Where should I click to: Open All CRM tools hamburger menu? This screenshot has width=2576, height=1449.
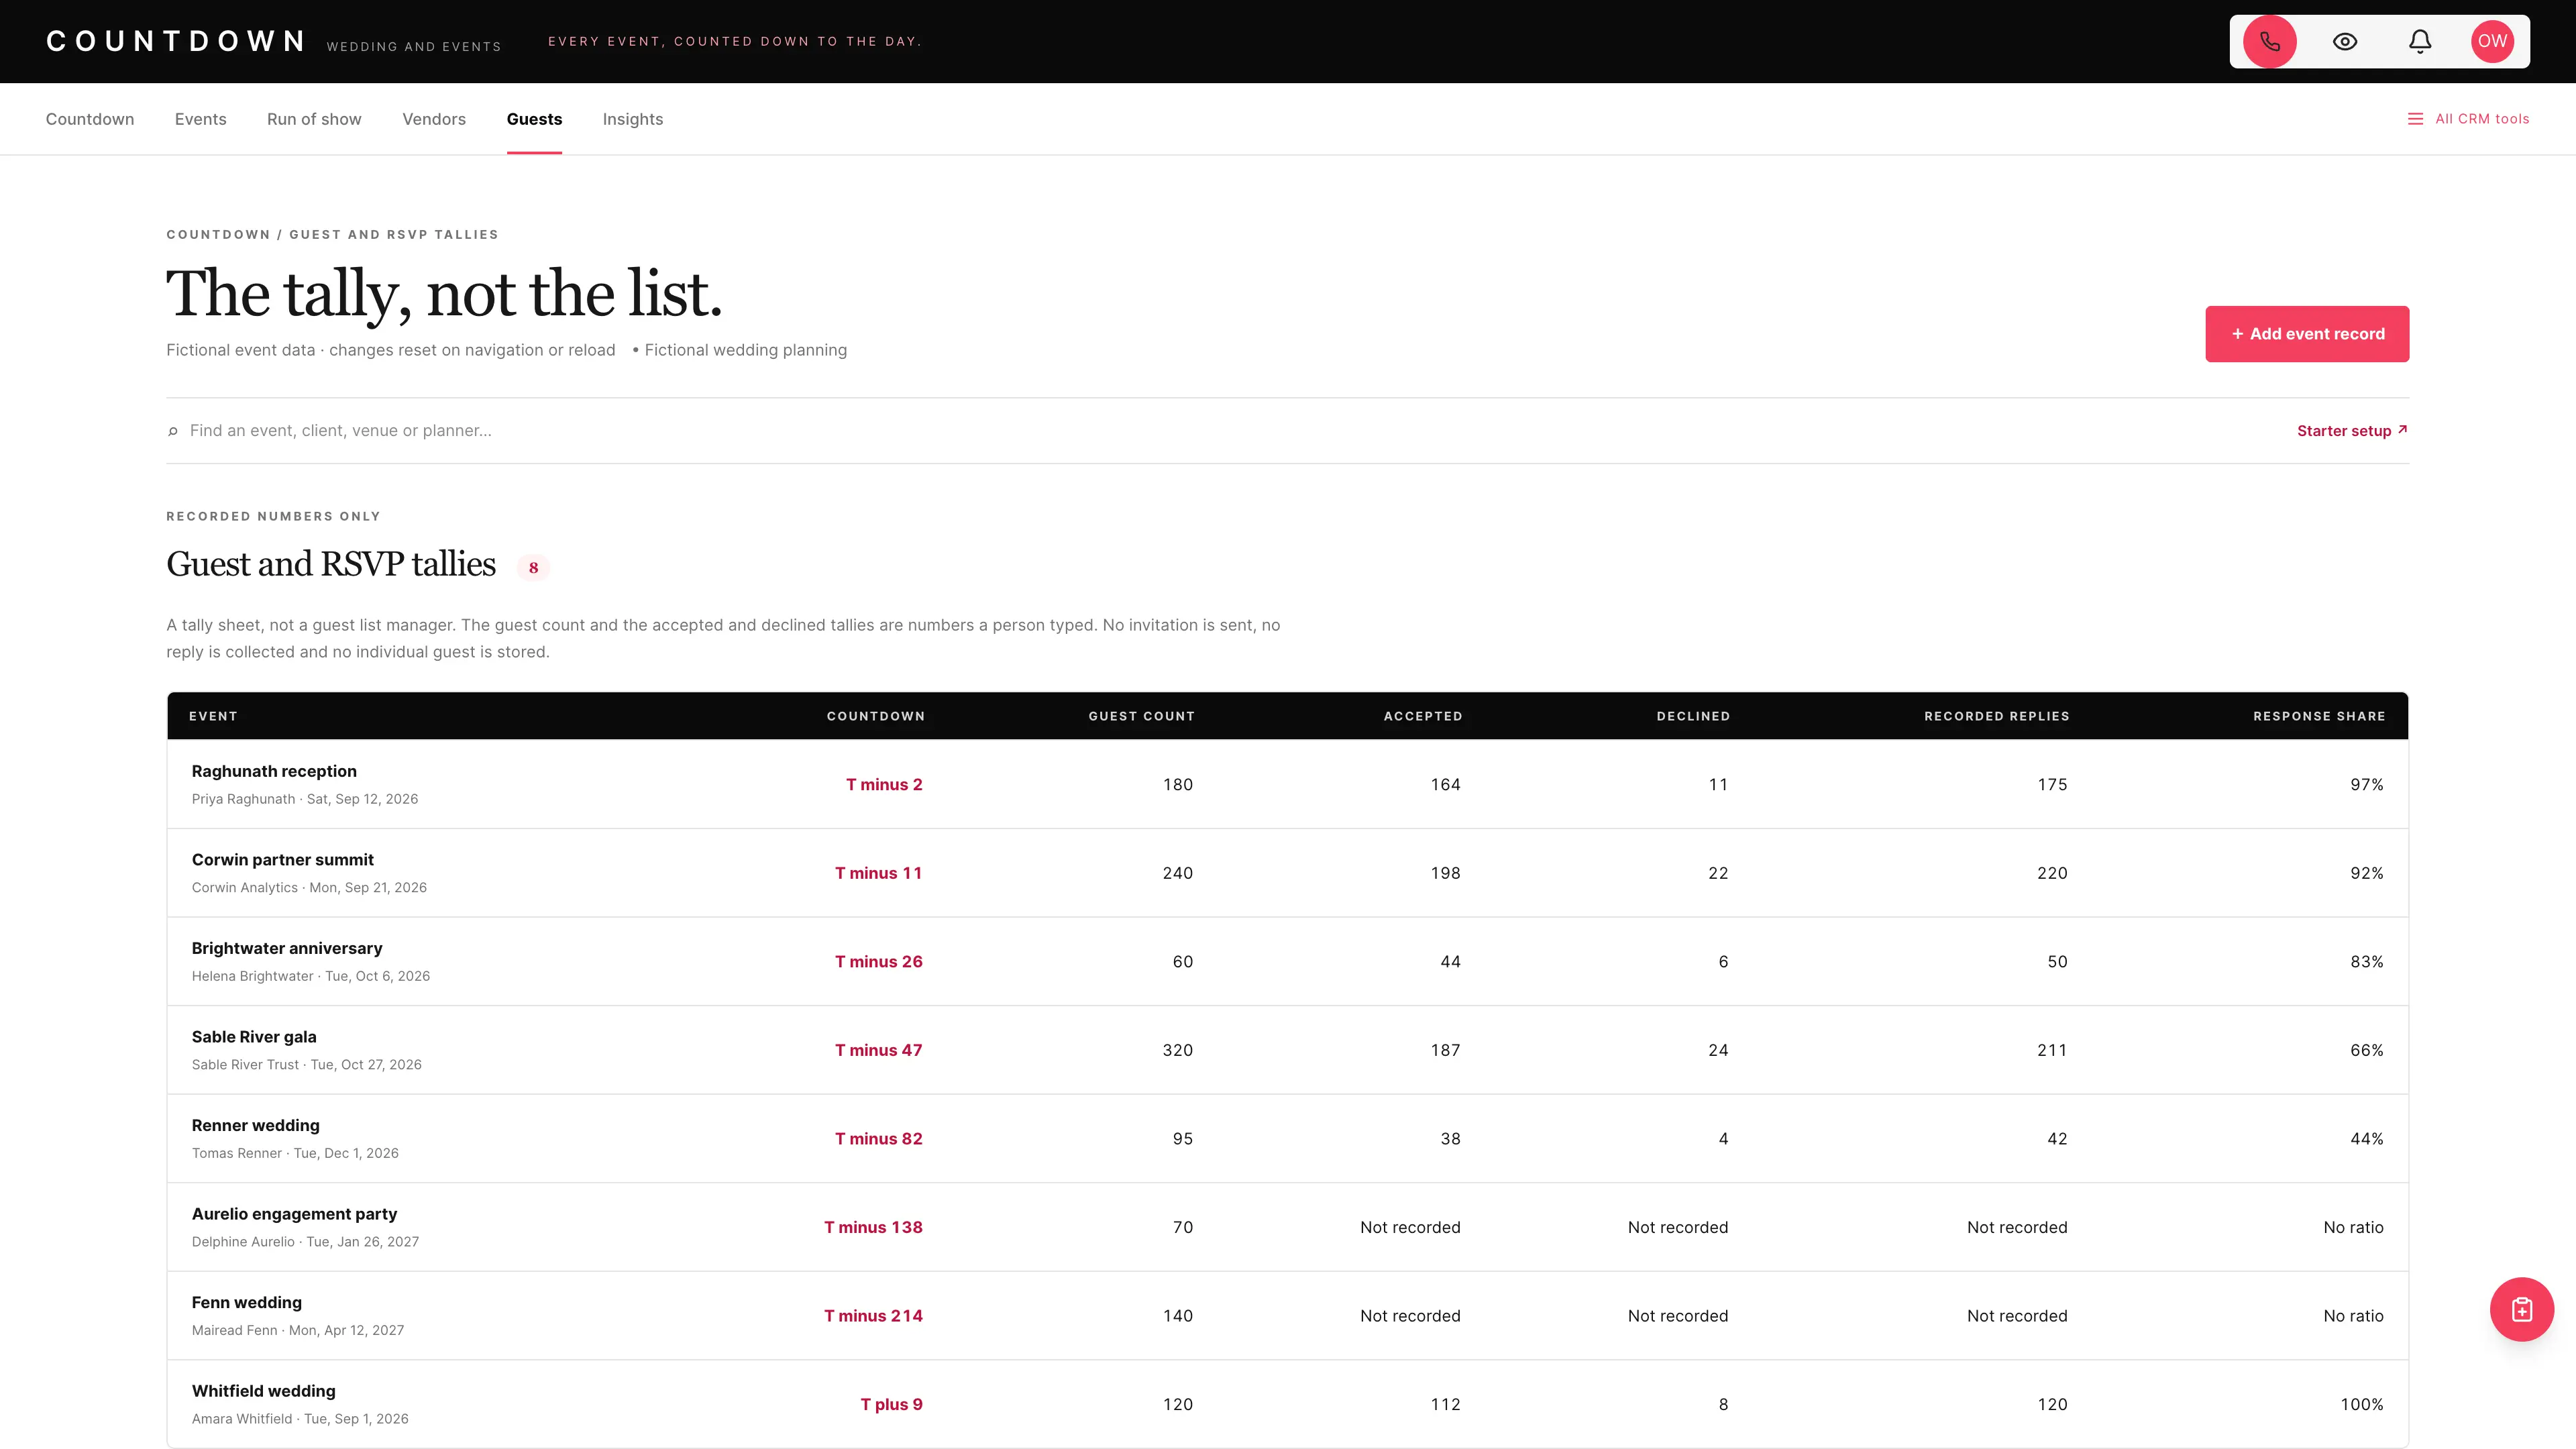[x=2468, y=119]
